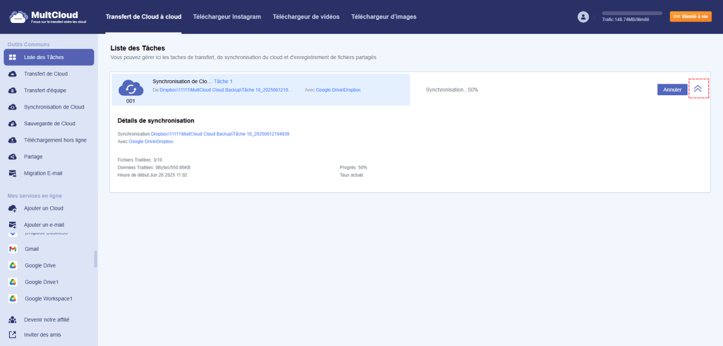
Task: Click the Transfert de Cloud icon
Action: tap(12, 74)
